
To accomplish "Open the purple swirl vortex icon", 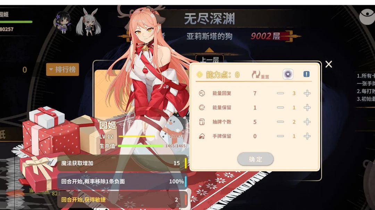I will click(x=288, y=74).
